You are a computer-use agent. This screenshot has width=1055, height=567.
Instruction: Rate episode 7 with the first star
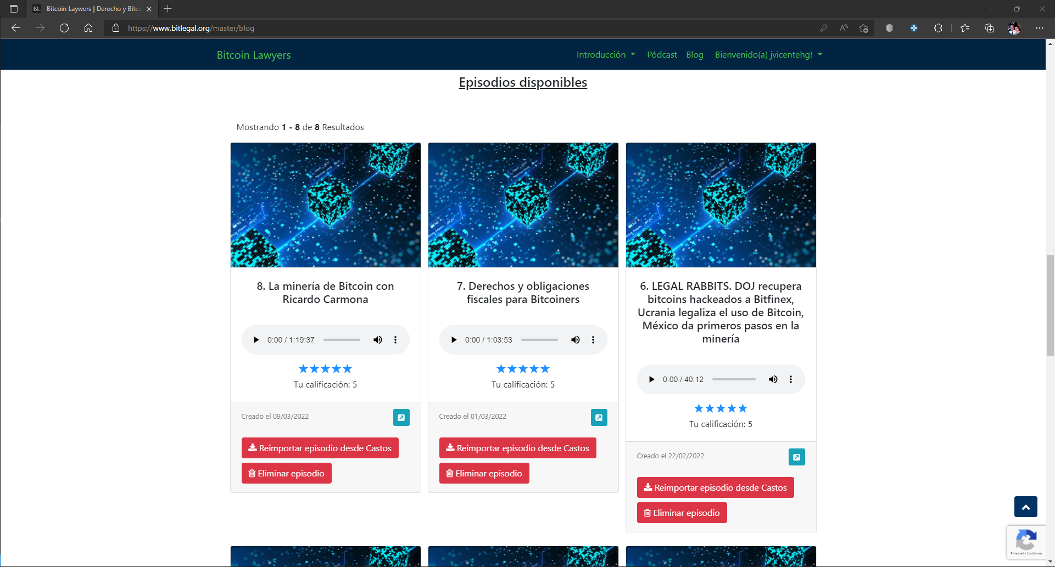pyautogui.click(x=501, y=369)
